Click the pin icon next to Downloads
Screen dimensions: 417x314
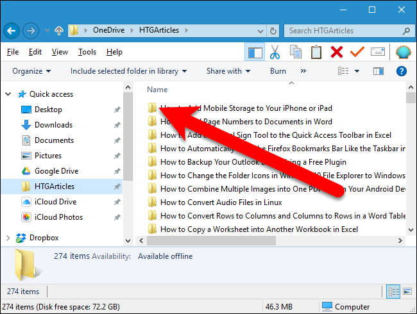coord(117,125)
